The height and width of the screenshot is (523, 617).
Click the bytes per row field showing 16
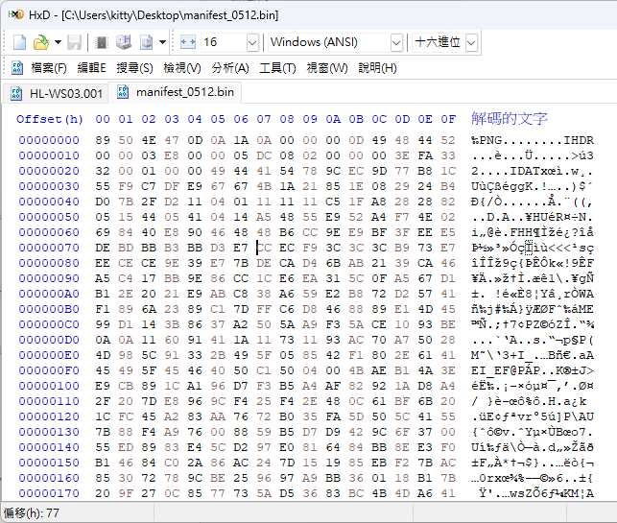224,42
